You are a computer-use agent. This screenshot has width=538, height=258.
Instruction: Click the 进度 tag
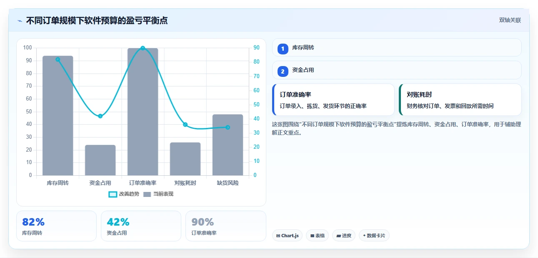(344, 236)
